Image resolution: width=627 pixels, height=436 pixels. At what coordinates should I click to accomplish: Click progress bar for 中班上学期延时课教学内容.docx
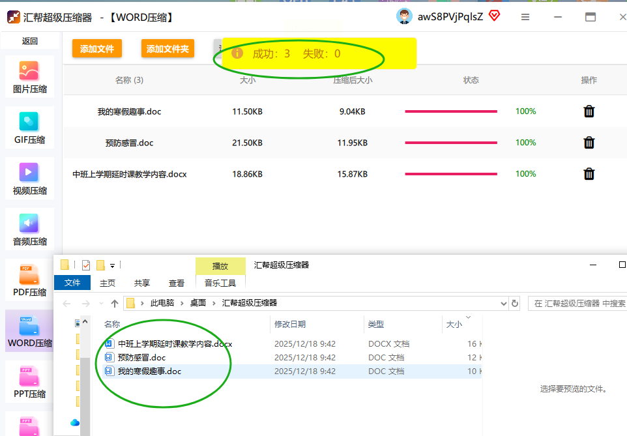pyautogui.click(x=451, y=174)
